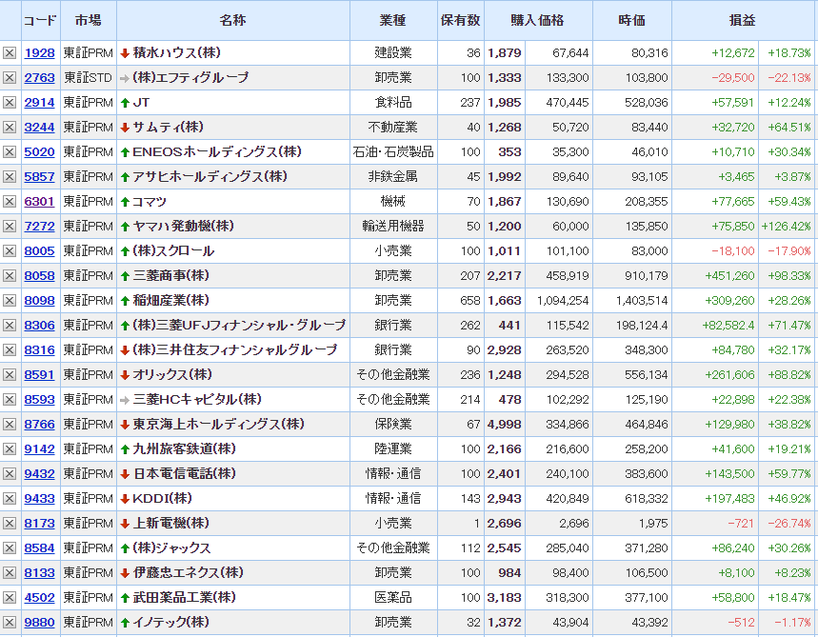Delete the 東京海上 row 8766 using X icon
This screenshot has width=818, height=637.
tap(10, 425)
